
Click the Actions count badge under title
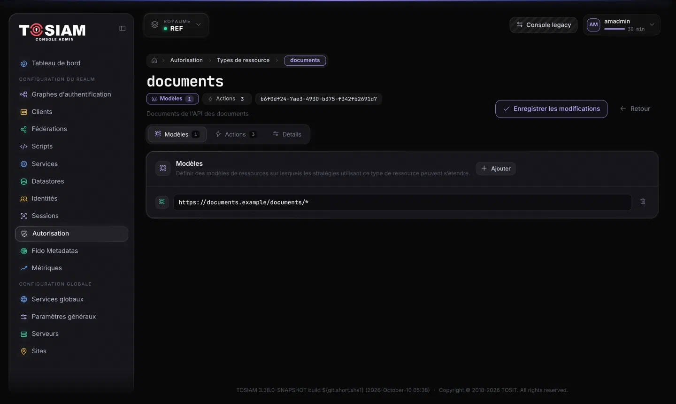227,99
